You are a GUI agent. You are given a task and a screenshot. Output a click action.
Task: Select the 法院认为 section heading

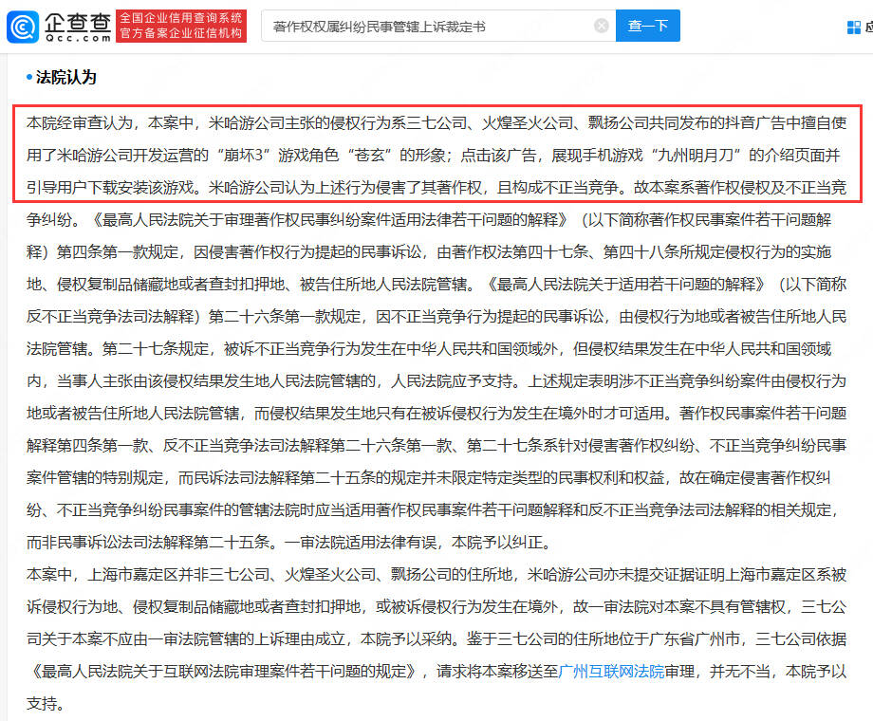[66, 78]
